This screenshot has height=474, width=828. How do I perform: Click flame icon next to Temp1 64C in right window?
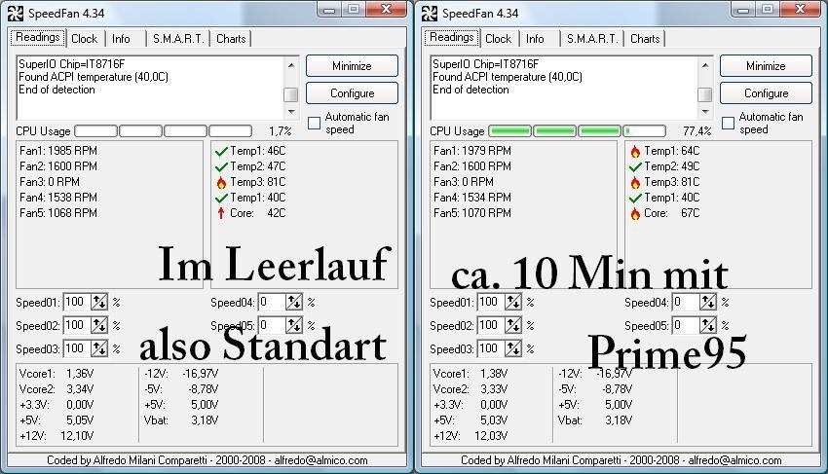click(635, 152)
